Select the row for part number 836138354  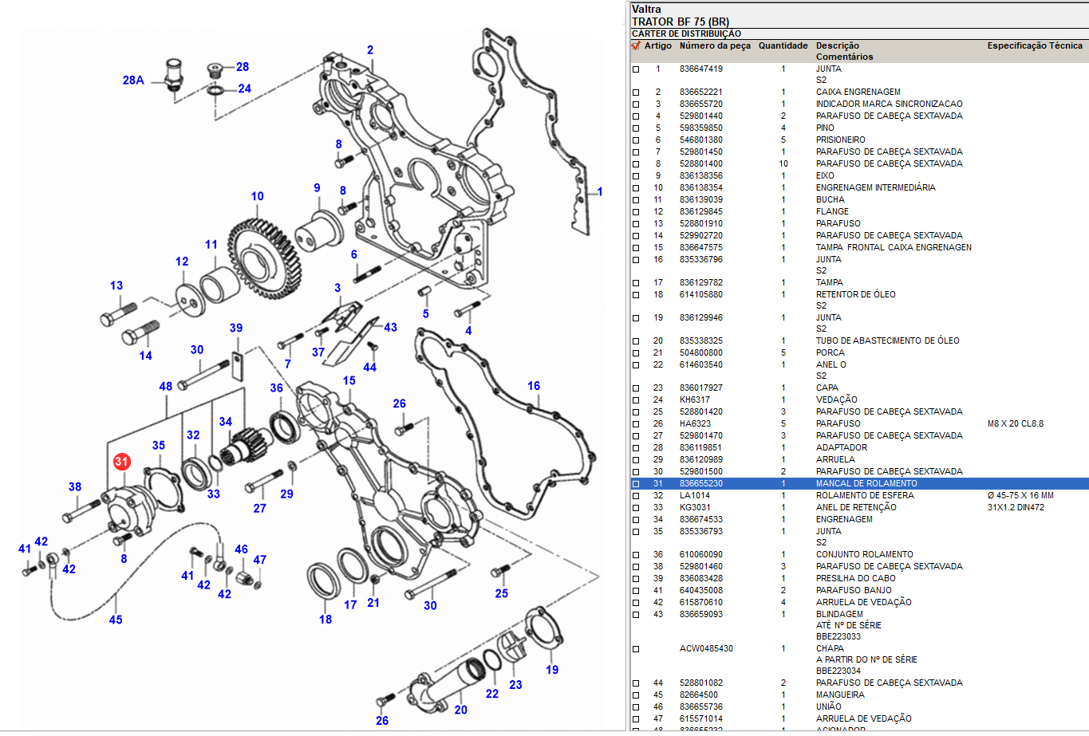tap(700, 188)
